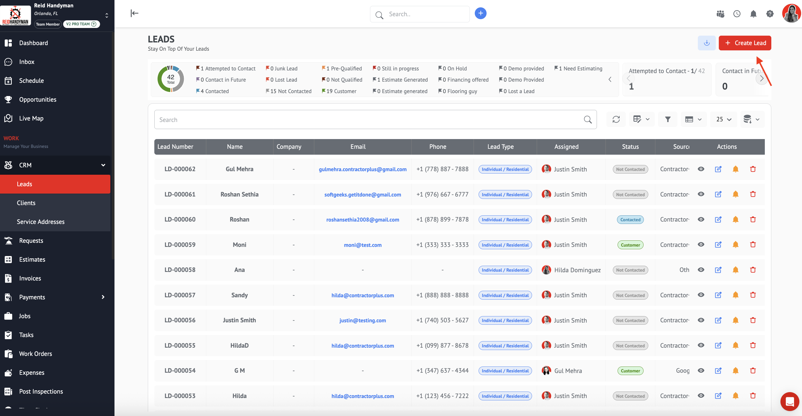Open email link gulmehra.contractorplus@gmail.com

362,169
